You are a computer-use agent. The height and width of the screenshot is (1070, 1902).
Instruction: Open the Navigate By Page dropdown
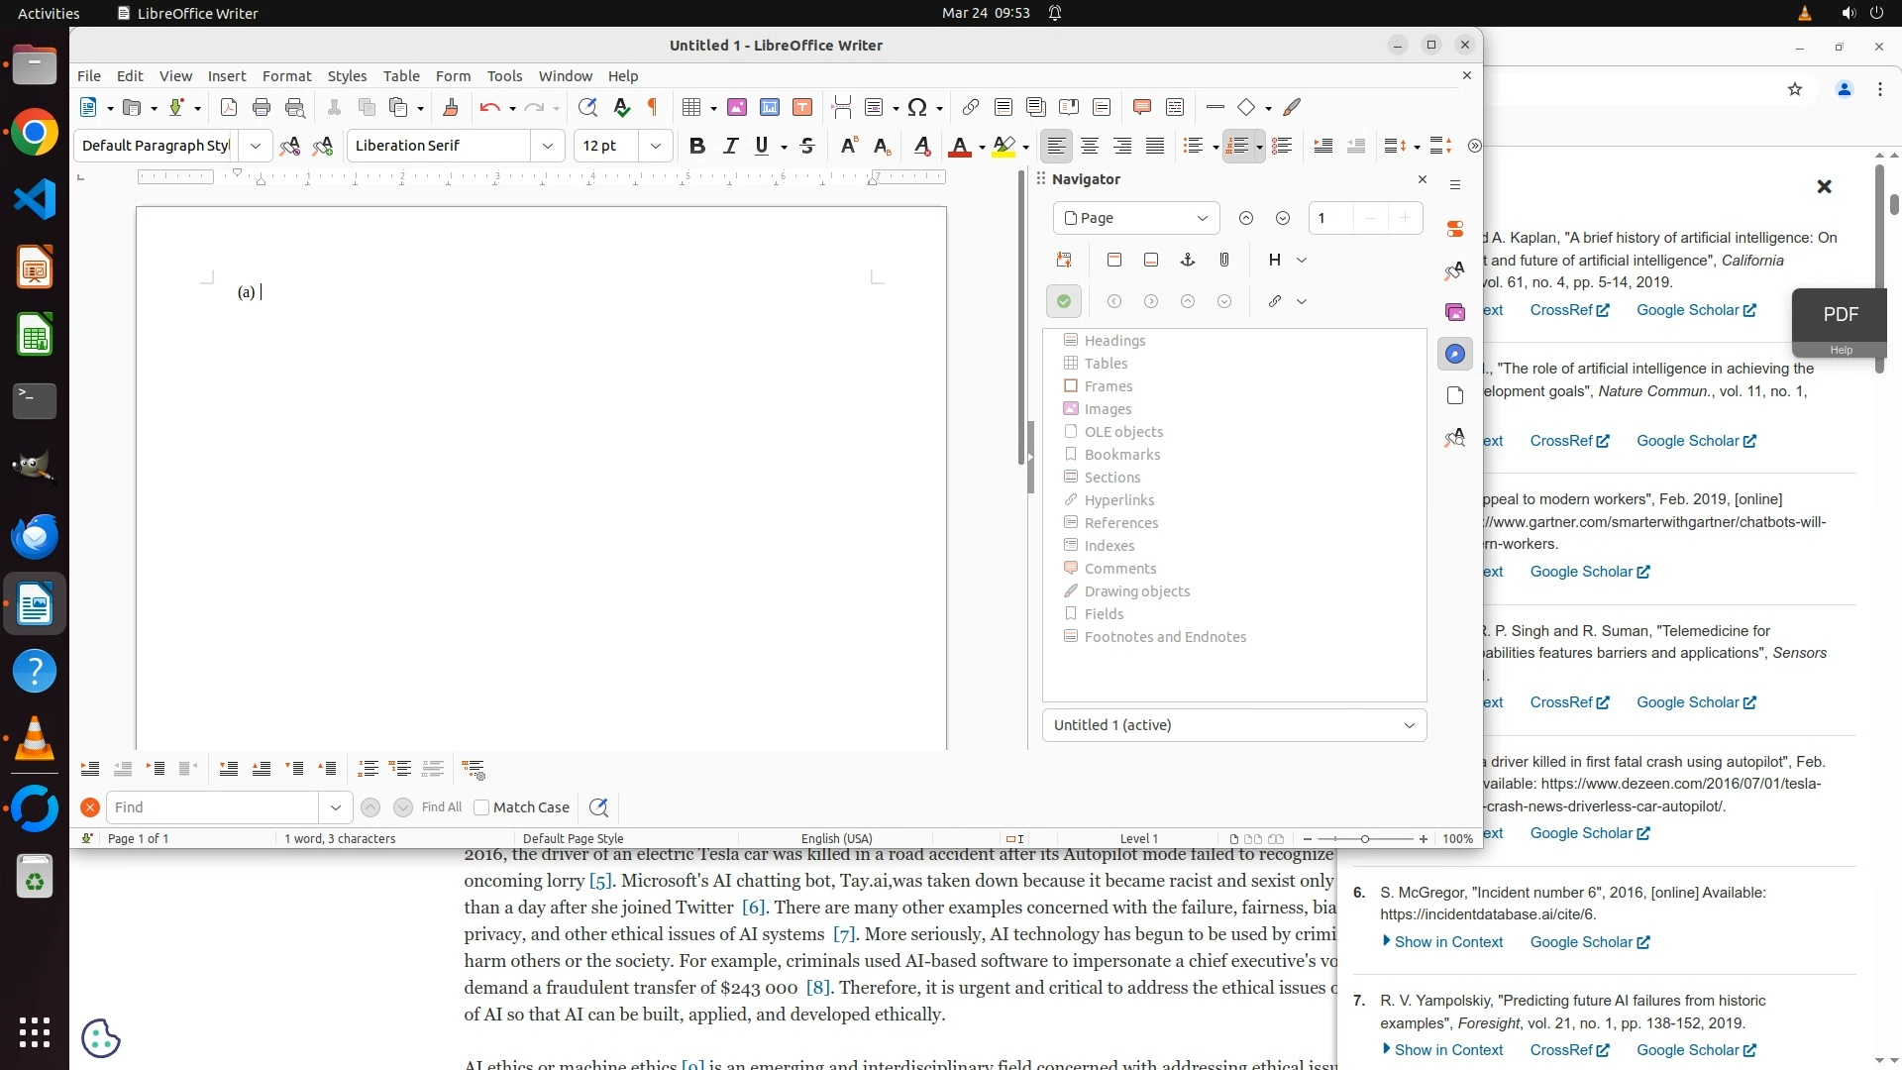(x=1135, y=218)
